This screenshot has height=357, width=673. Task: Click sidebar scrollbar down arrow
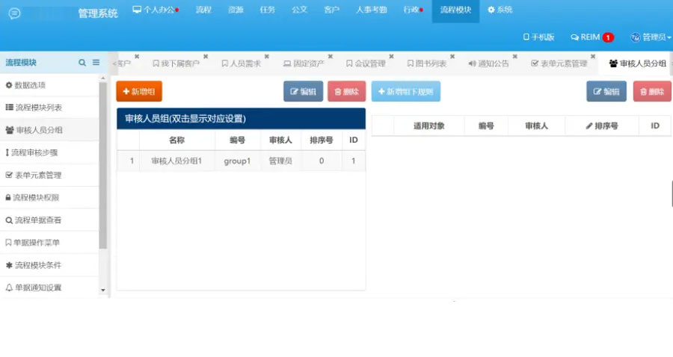pos(103,290)
